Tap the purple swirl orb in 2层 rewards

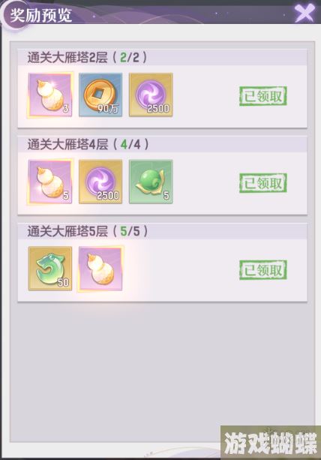(151, 95)
